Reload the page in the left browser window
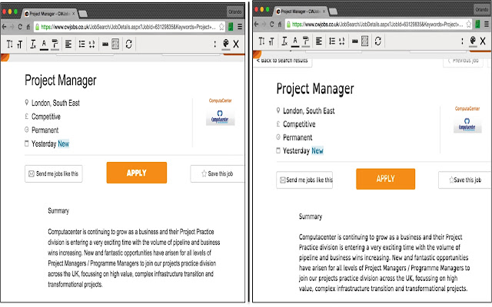 (x=20, y=27)
